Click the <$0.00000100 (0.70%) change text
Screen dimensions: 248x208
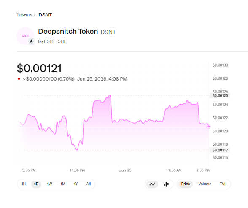pos(49,79)
